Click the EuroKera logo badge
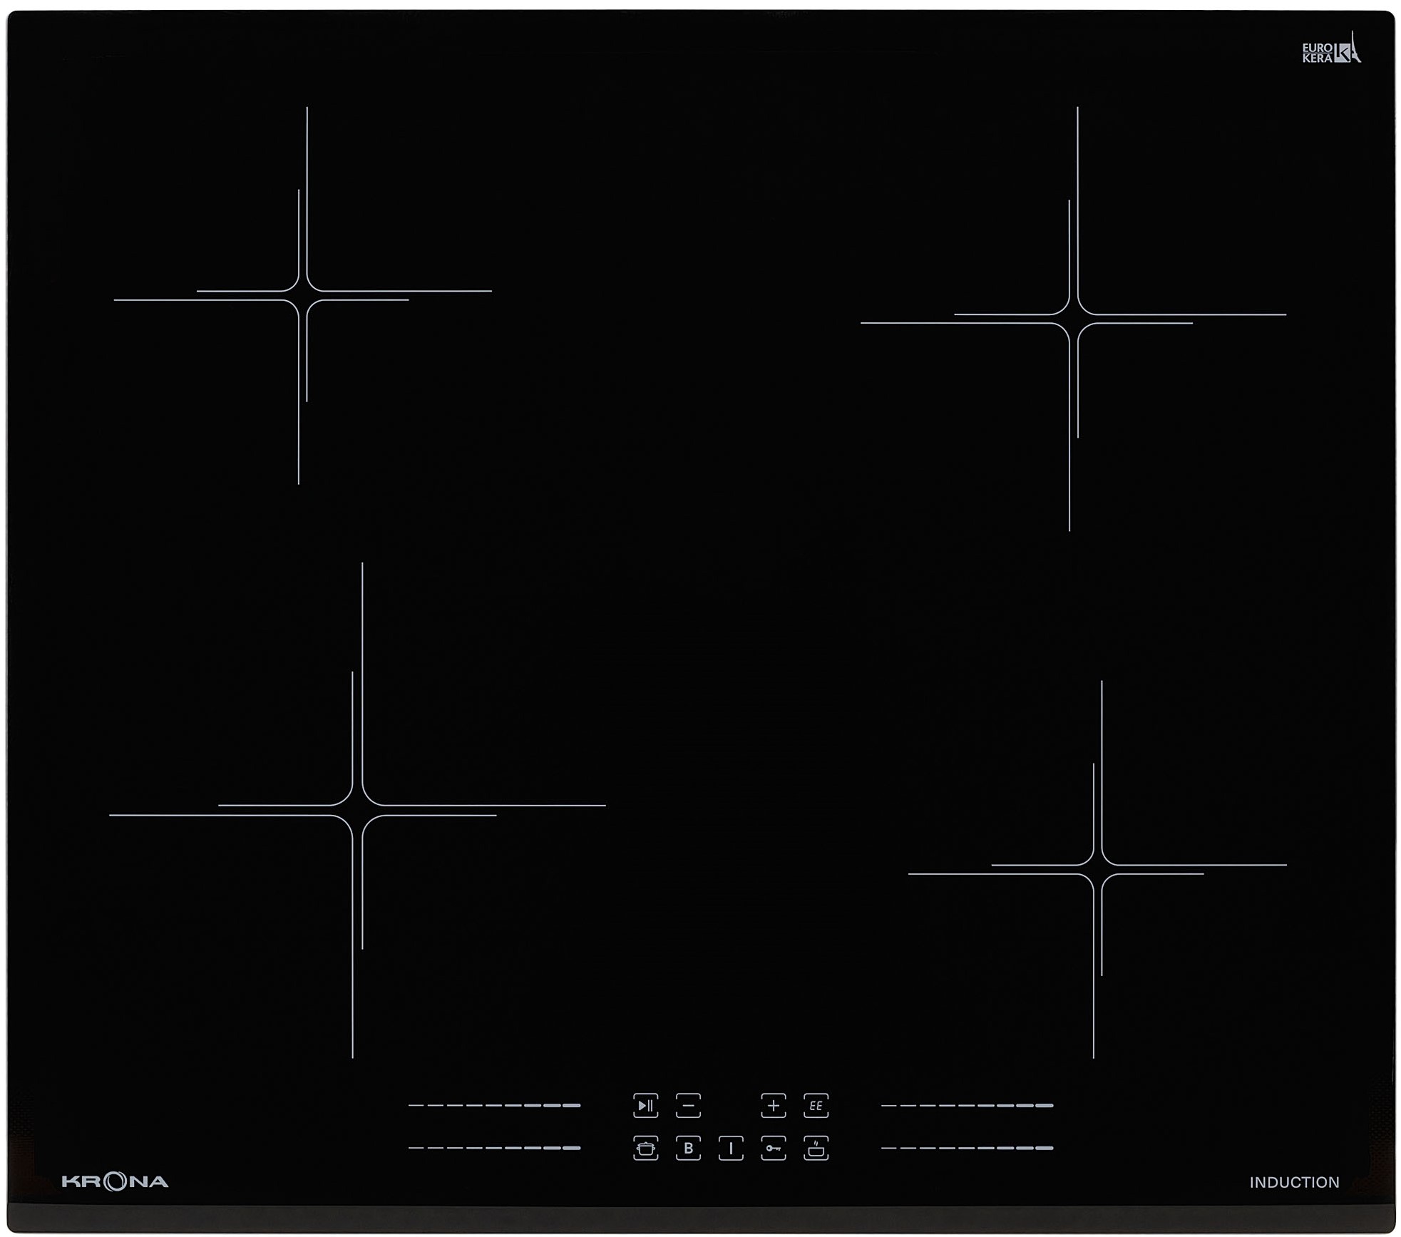The width and height of the screenshot is (1401, 1237). pyautogui.click(x=1330, y=51)
